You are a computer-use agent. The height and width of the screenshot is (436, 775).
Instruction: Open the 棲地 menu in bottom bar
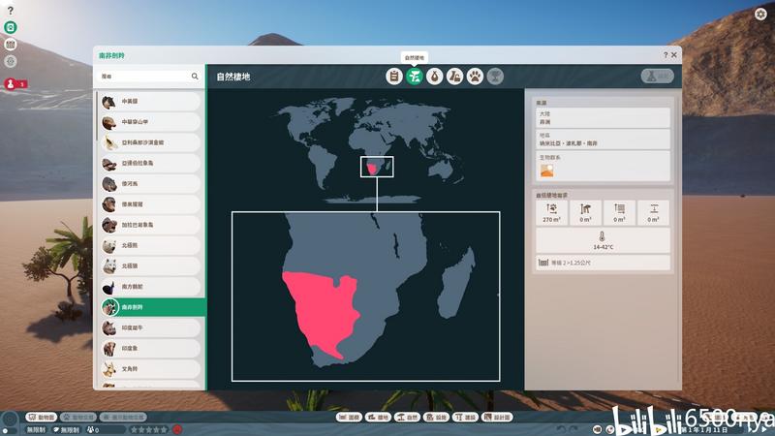[378, 418]
